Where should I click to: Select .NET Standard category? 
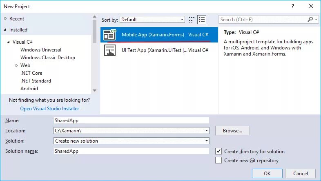coord(36,81)
